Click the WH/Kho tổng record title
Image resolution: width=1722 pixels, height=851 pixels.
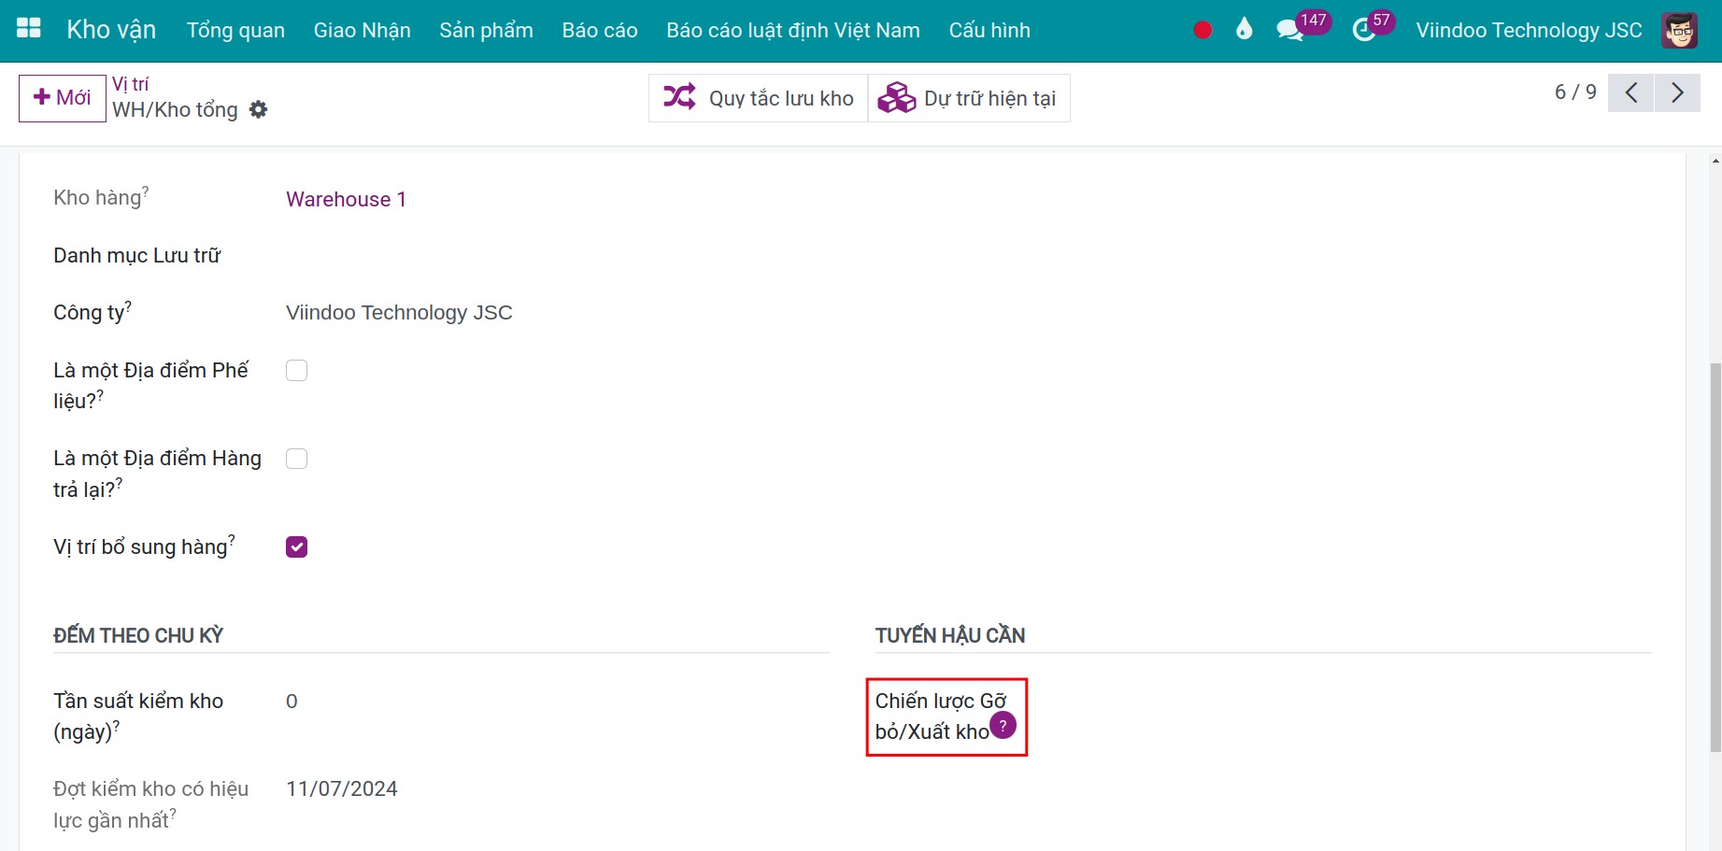(x=175, y=110)
